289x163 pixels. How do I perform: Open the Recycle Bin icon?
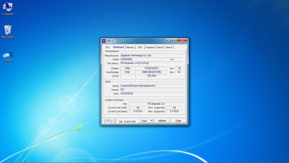pos(8,32)
